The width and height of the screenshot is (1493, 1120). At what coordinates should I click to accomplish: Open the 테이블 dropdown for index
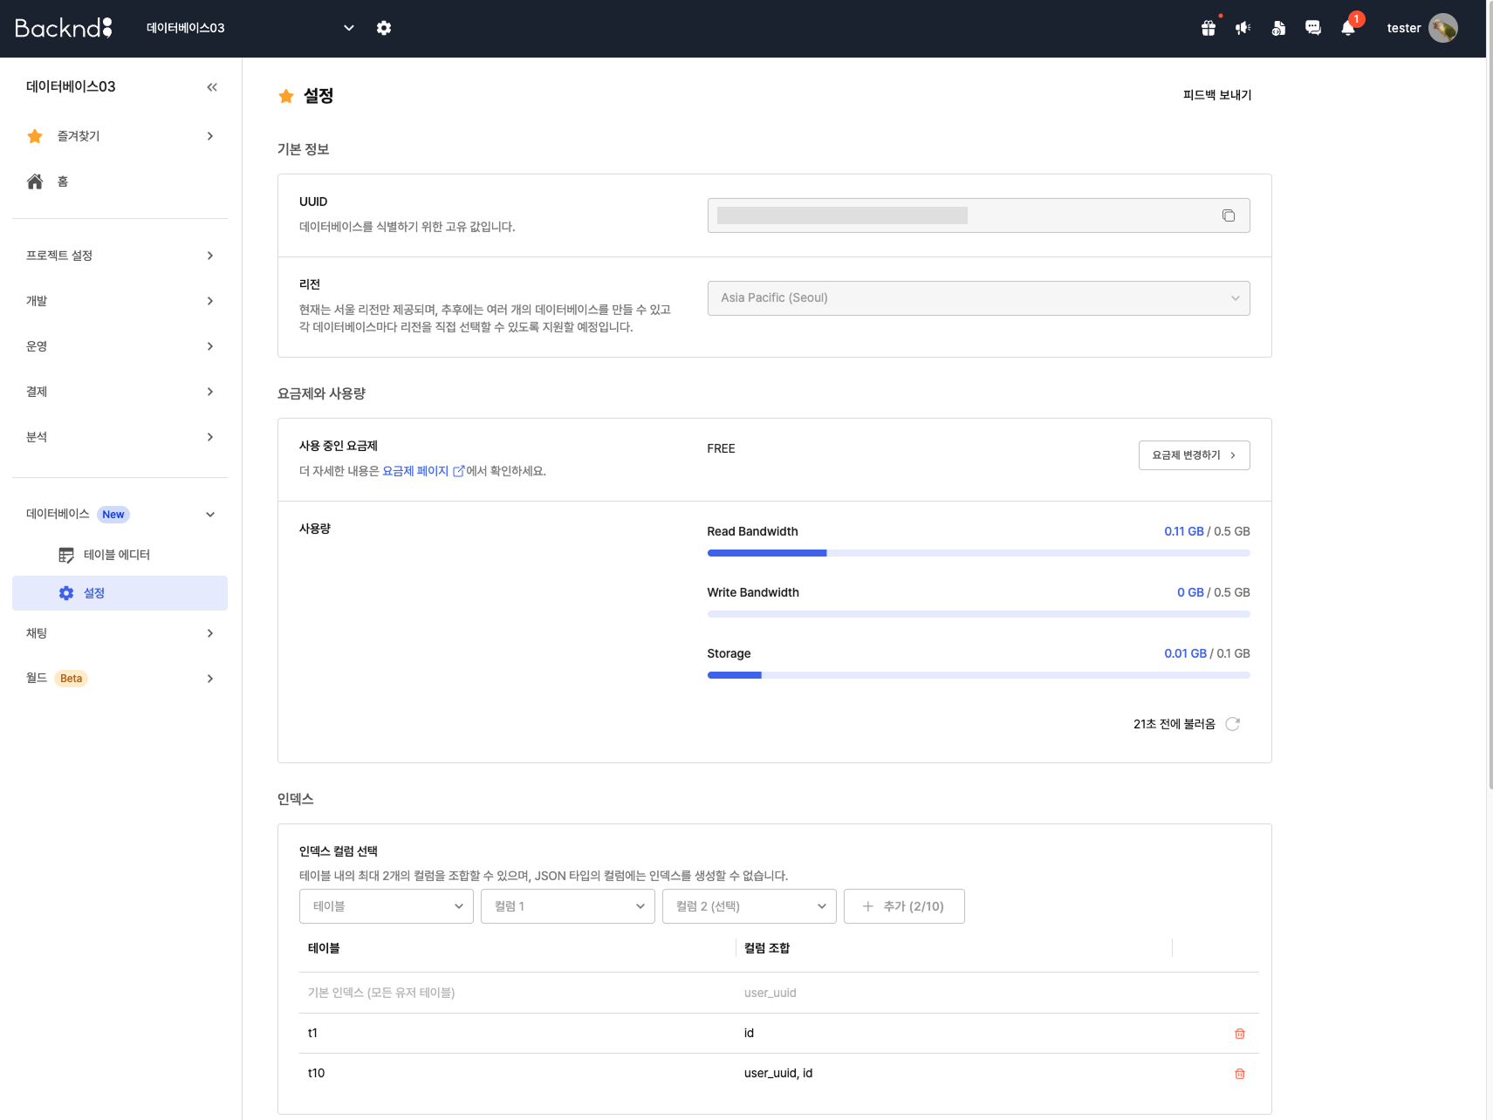(x=386, y=906)
